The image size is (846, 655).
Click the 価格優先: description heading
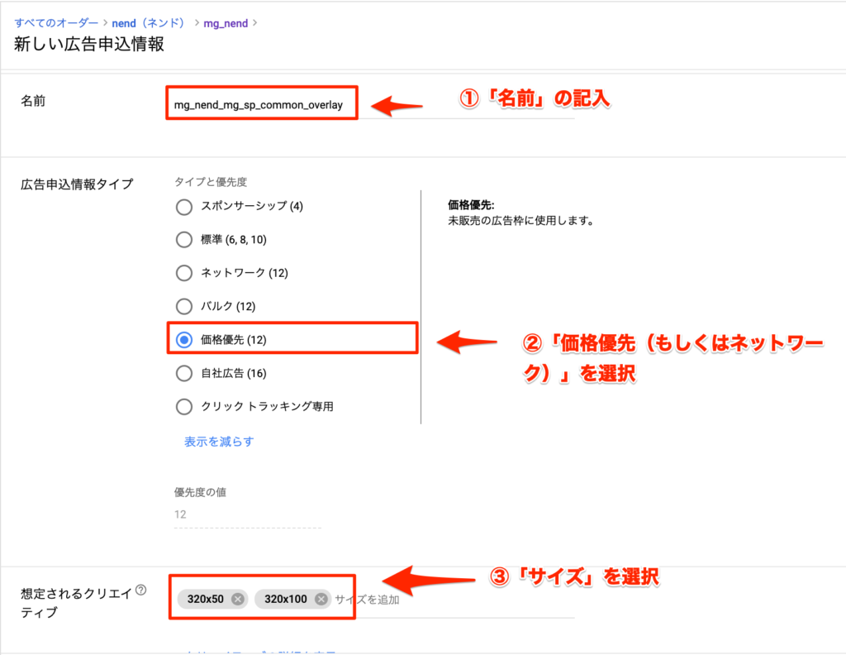pos(471,204)
